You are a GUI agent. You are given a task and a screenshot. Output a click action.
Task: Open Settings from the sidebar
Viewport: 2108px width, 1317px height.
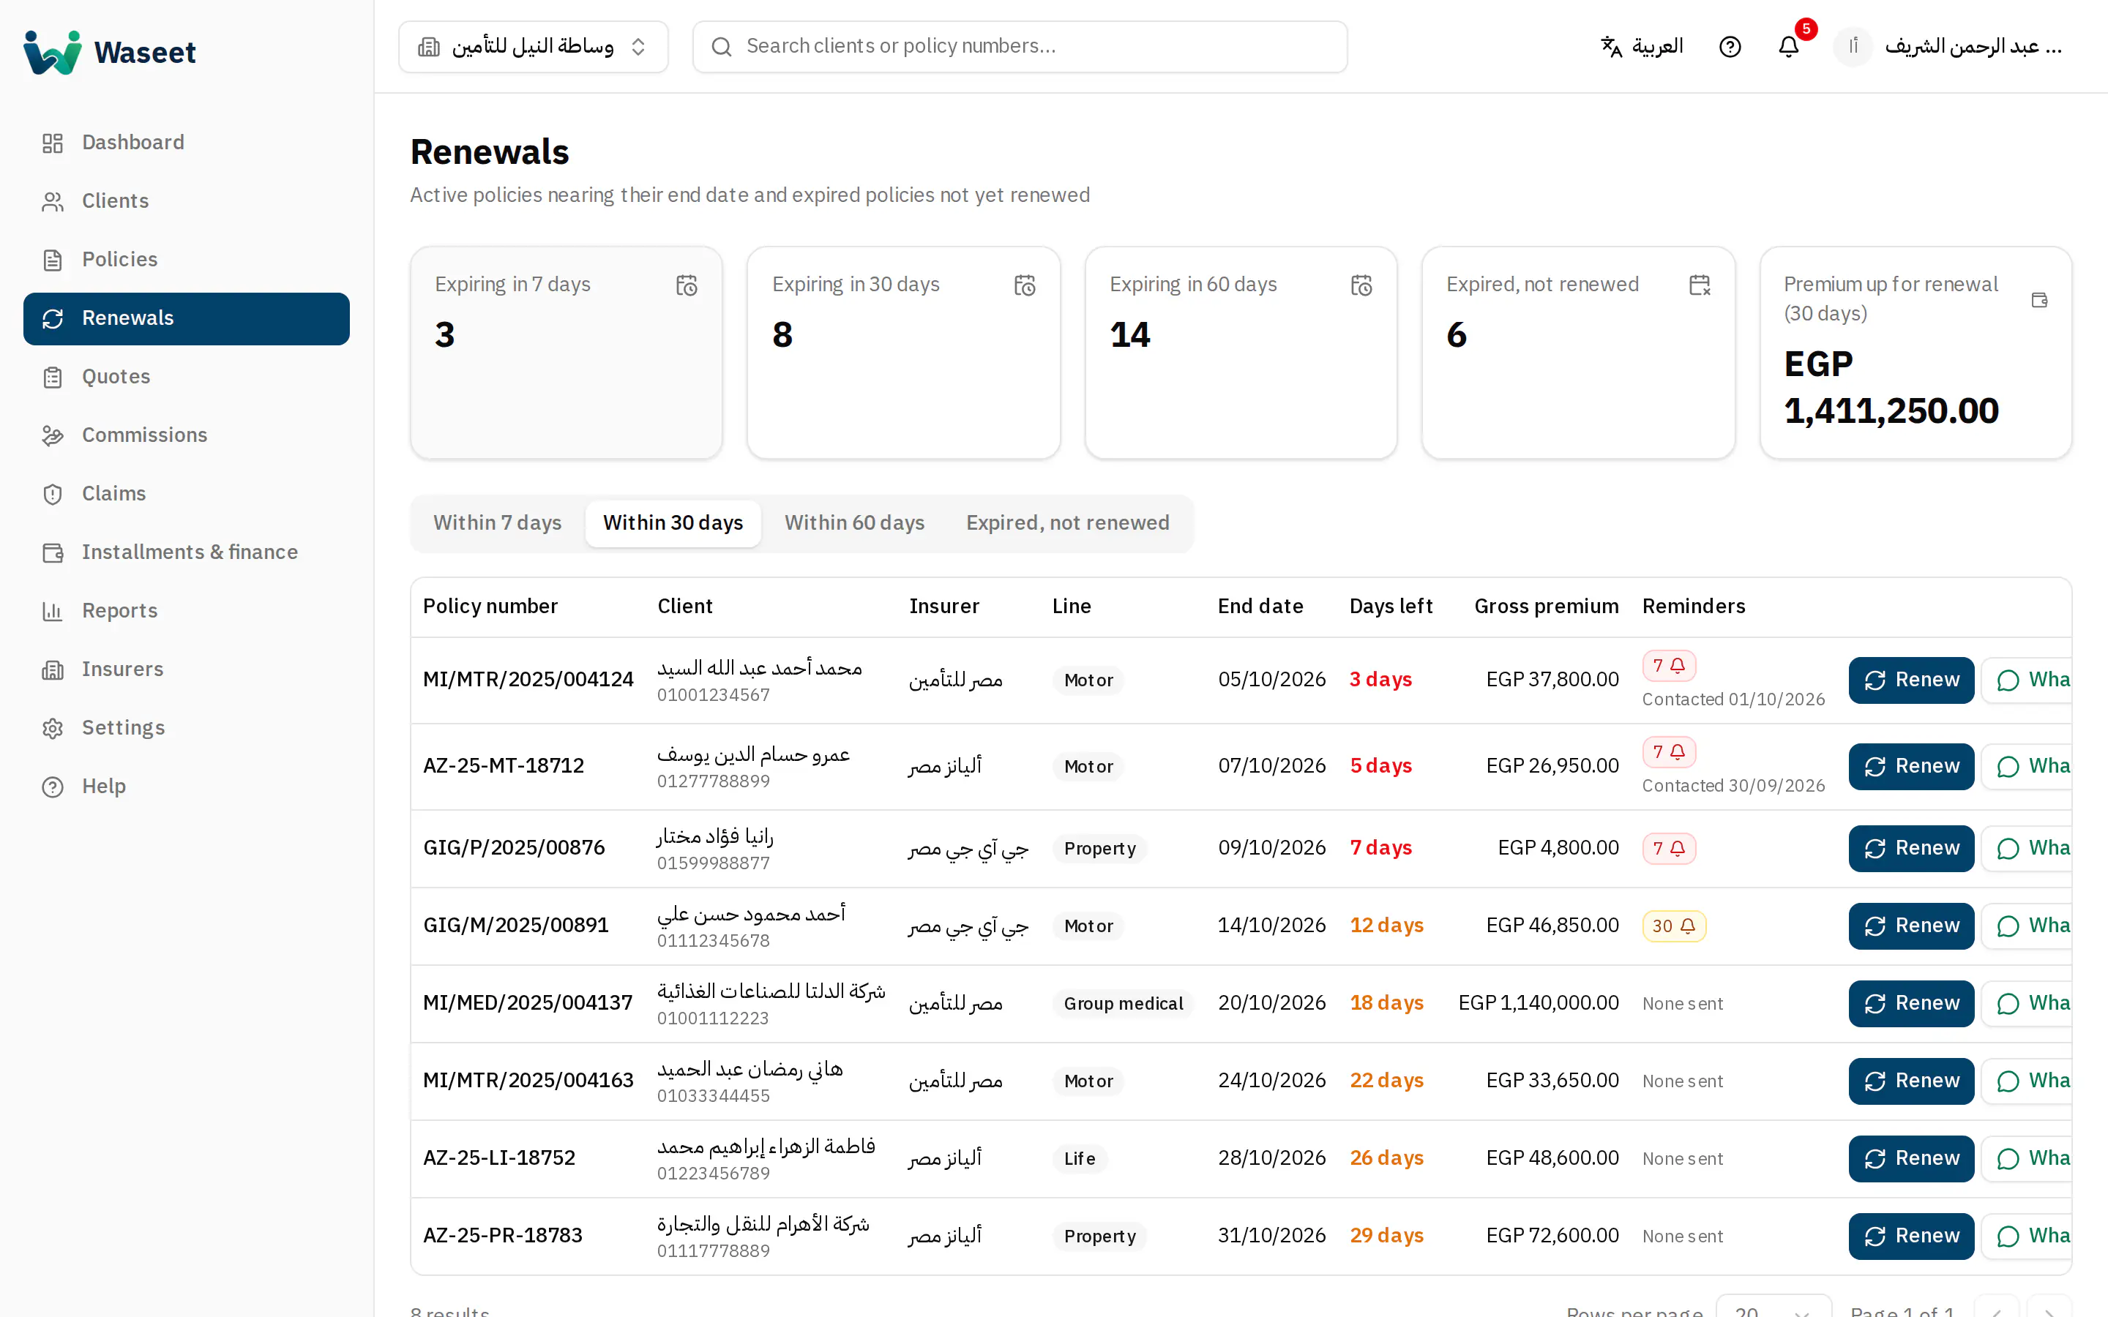[187, 727]
